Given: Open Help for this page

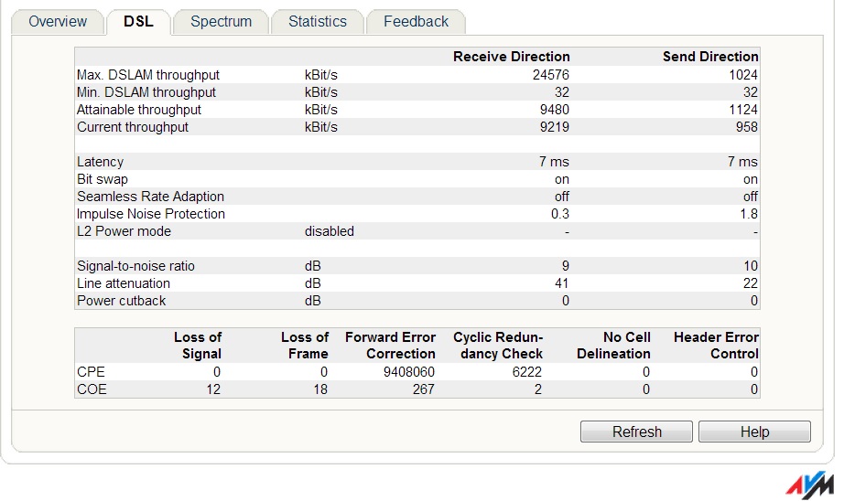Looking at the screenshot, I should click(x=754, y=432).
